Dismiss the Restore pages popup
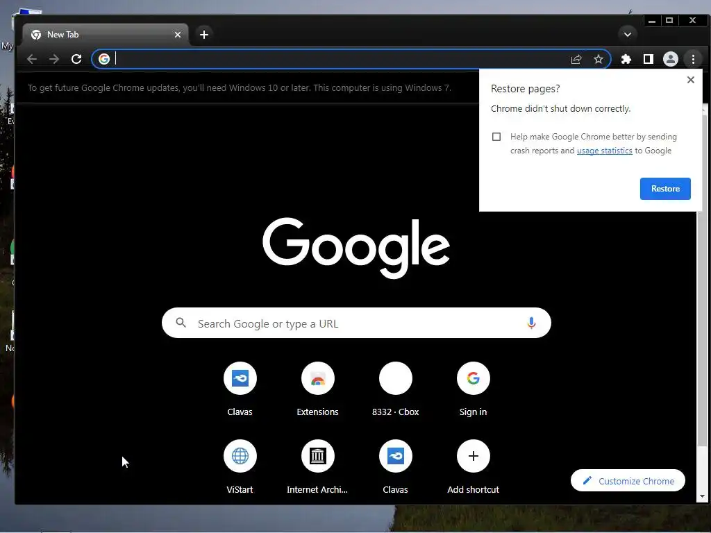711x533 pixels. tap(691, 80)
